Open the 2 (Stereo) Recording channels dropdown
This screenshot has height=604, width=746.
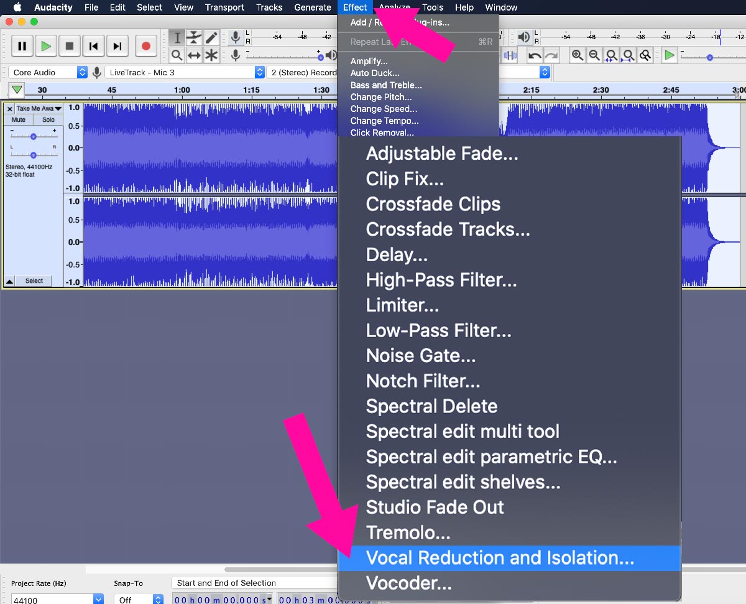[x=303, y=72]
